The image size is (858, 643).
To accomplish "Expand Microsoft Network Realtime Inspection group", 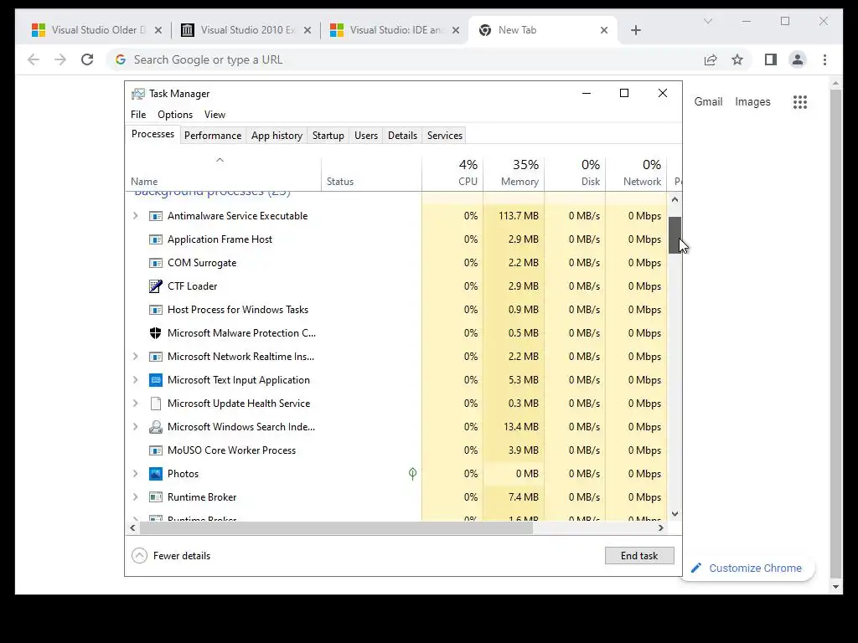I will 136,357.
